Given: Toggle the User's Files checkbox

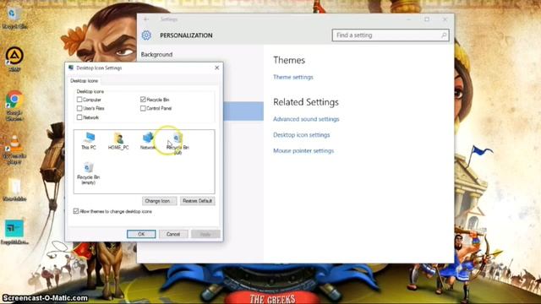Looking at the screenshot, I should click(x=79, y=108).
